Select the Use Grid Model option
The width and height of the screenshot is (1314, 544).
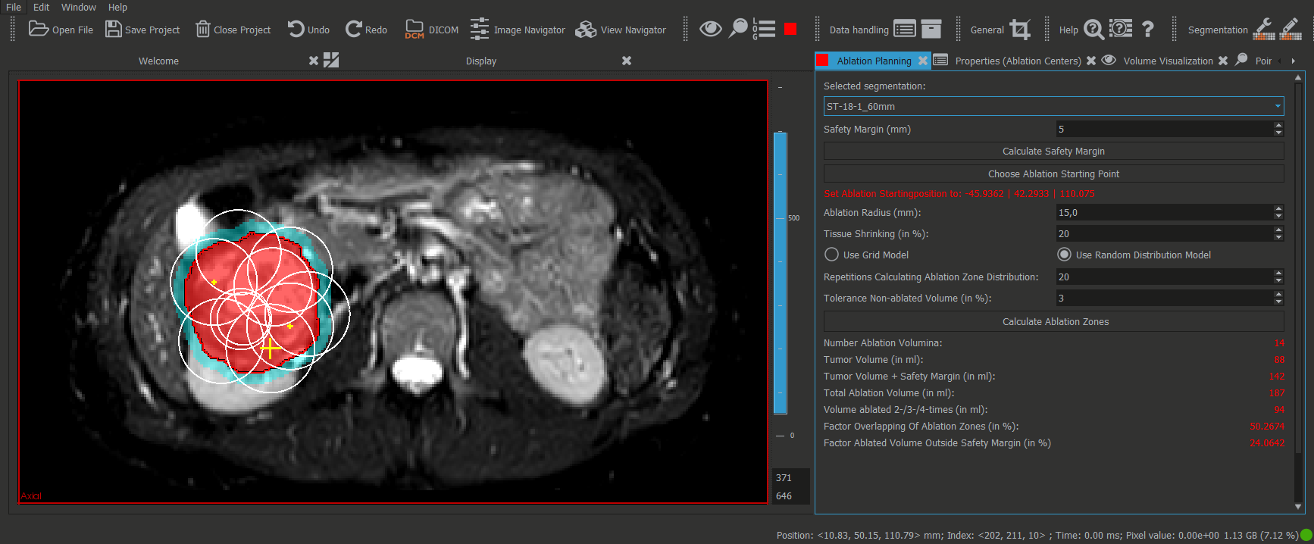[832, 255]
